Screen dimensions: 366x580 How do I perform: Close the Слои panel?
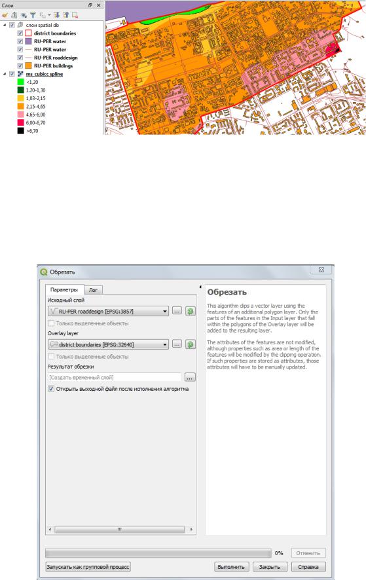tap(98, 5)
